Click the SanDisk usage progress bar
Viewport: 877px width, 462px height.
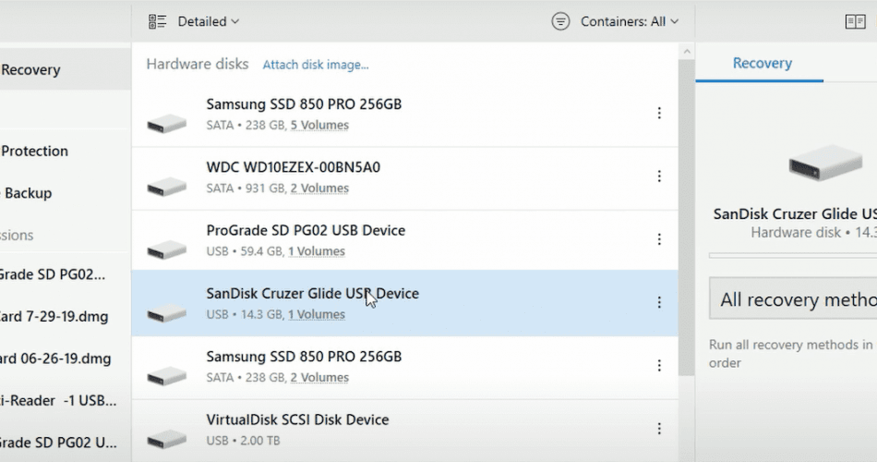click(x=792, y=255)
